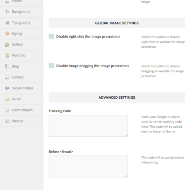Viewport: 190px width, 190px height.
Task: Click the Blog book icon
Action: (x=7, y=66)
